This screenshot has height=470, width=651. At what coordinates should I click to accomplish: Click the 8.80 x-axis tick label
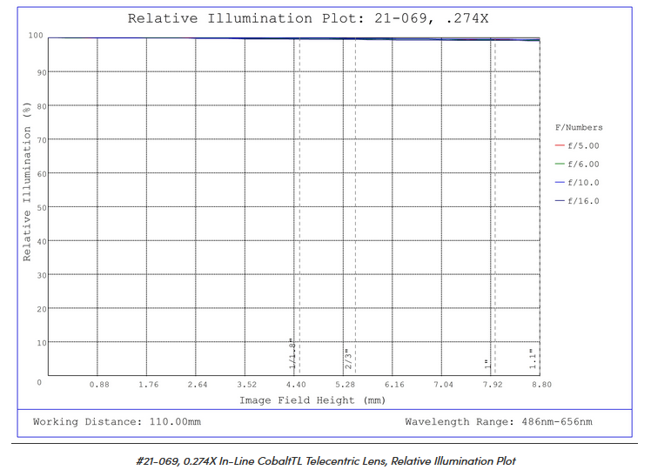(x=541, y=384)
